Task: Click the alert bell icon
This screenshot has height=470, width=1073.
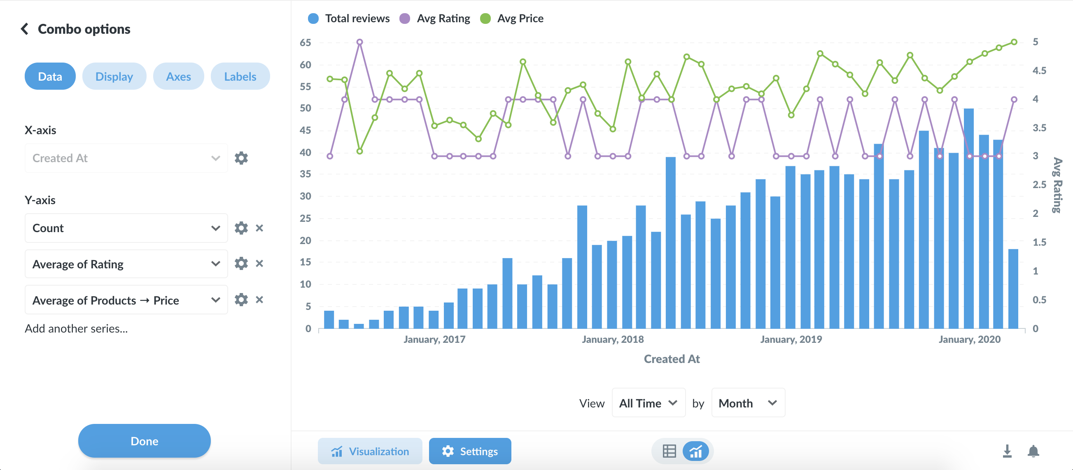Action: pos(1033,451)
